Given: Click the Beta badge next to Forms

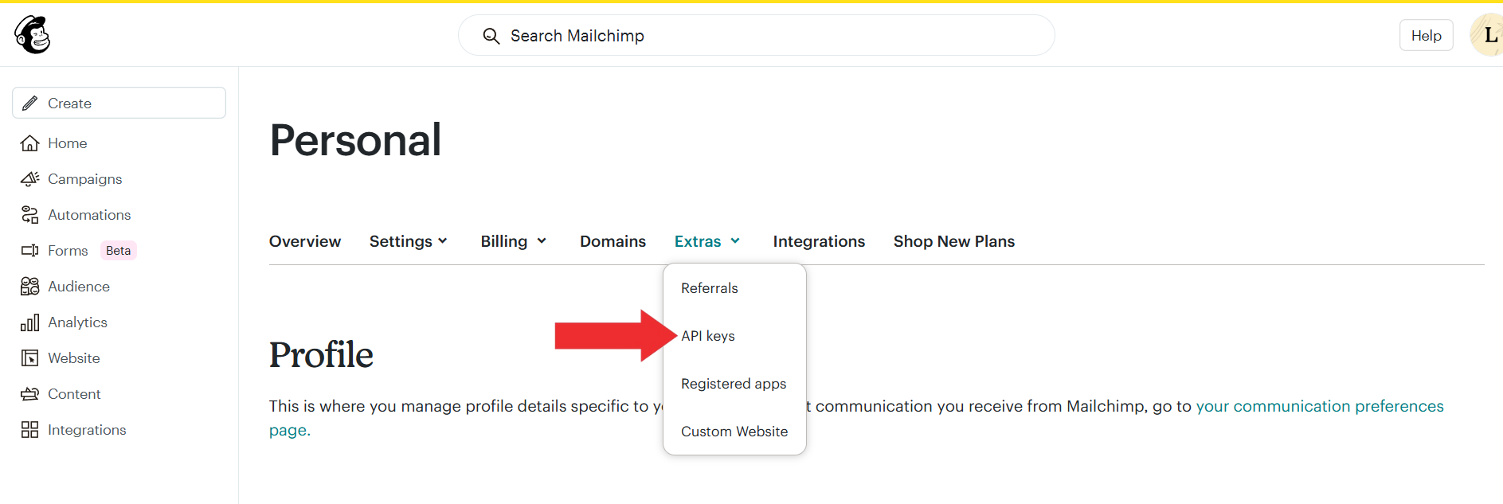Looking at the screenshot, I should (118, 251).
